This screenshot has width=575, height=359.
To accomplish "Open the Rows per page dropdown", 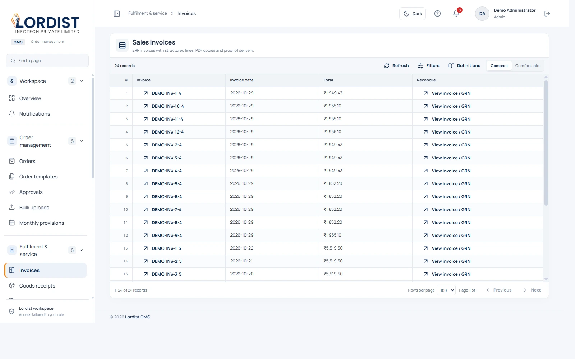I will pyautogui.click(x=446, y=290).
